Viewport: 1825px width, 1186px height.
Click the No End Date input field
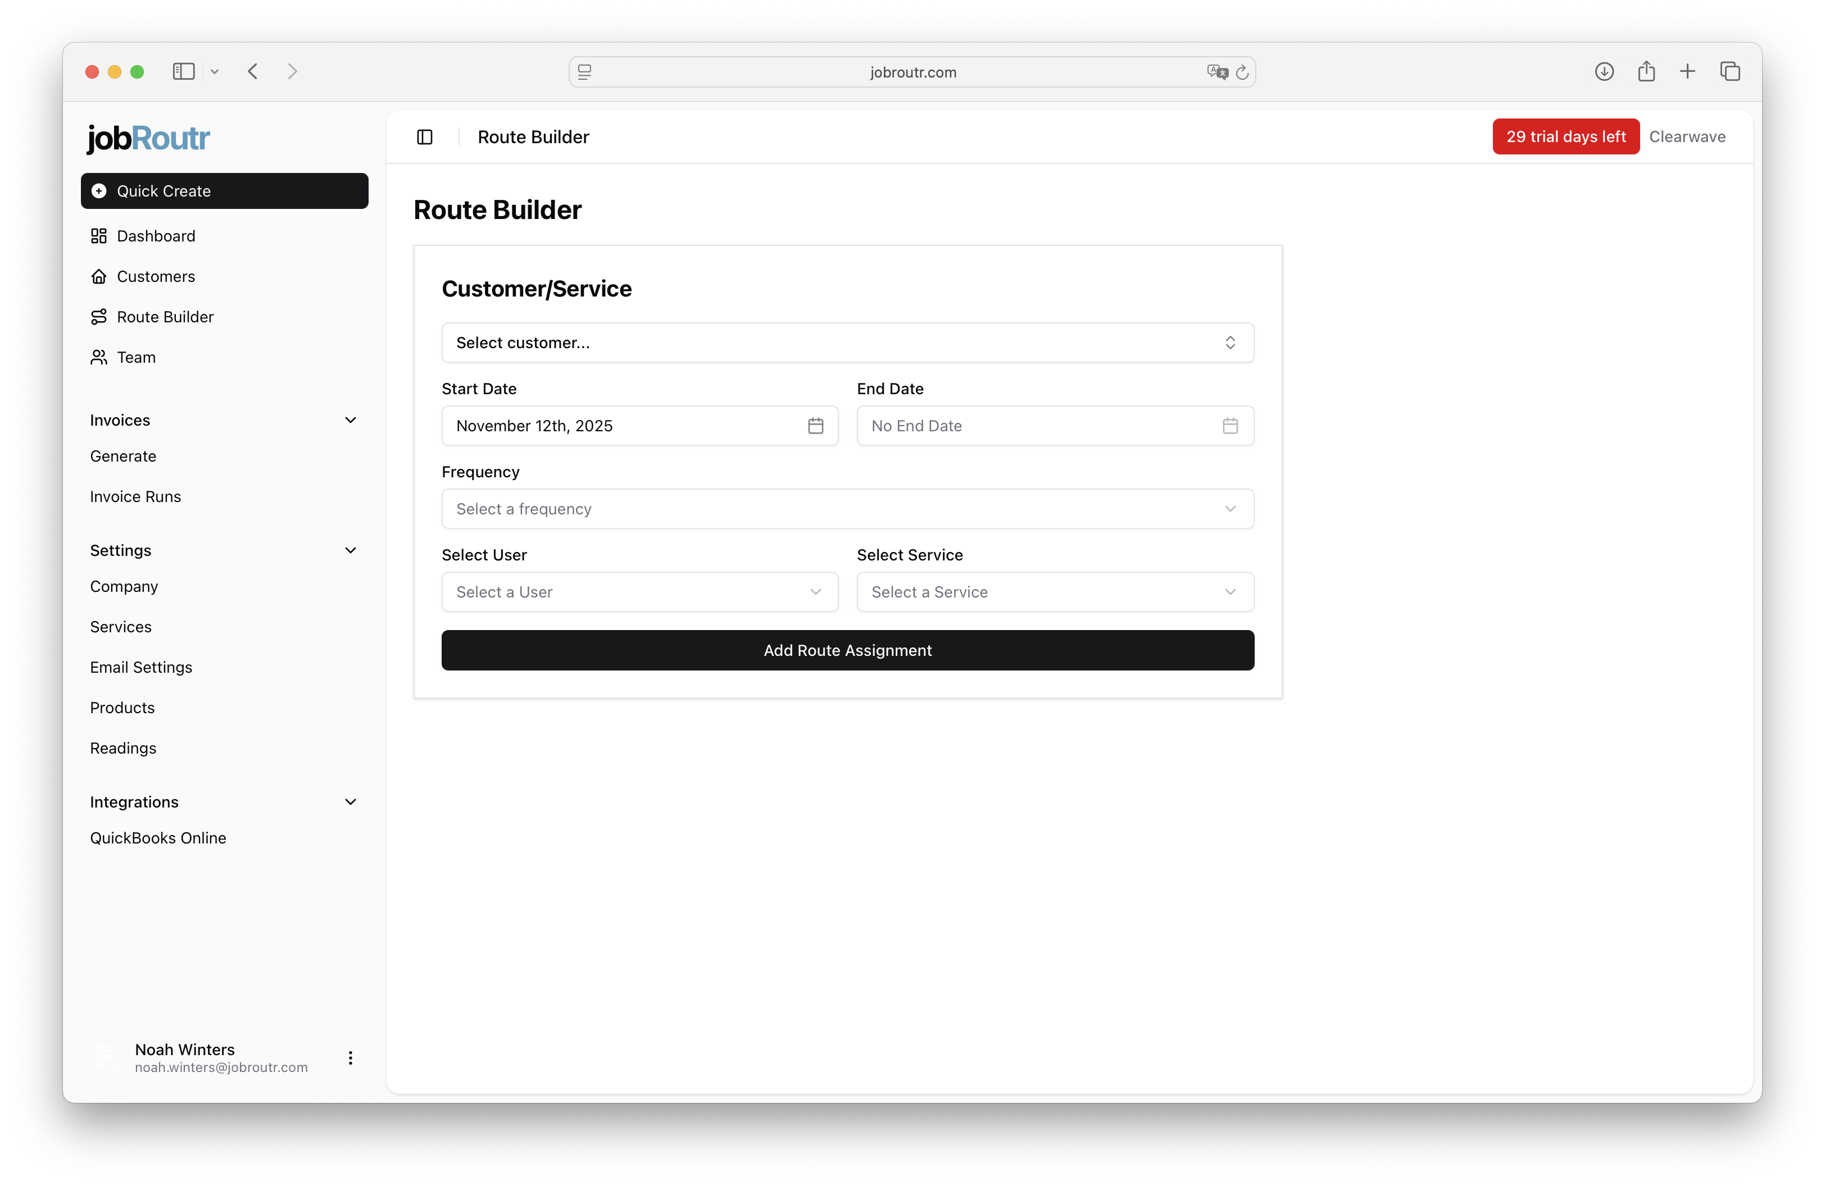1028,426
